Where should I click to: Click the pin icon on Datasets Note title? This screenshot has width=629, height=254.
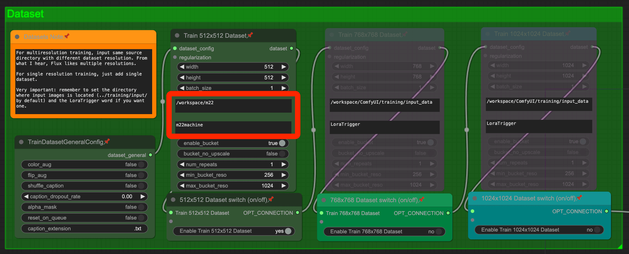point(67,36)
